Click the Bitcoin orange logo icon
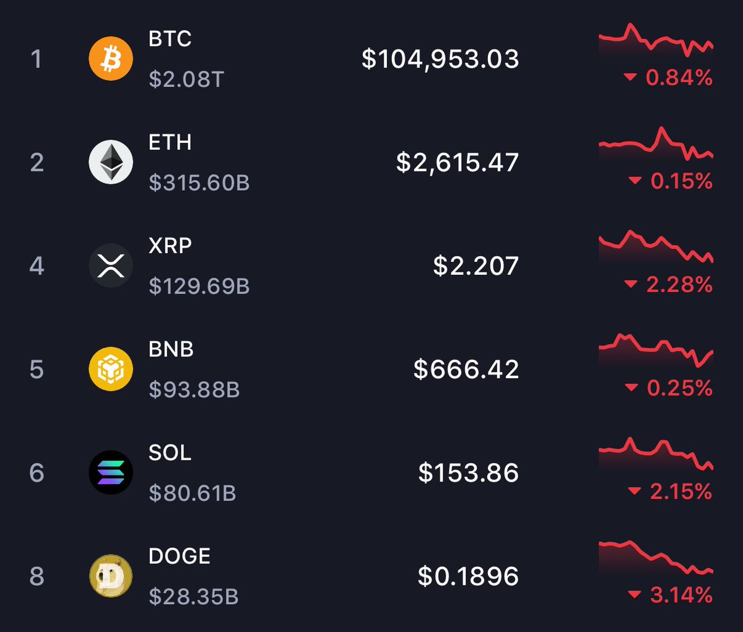Viewport: 743px width, 632px height. click(x=111, y=59)
